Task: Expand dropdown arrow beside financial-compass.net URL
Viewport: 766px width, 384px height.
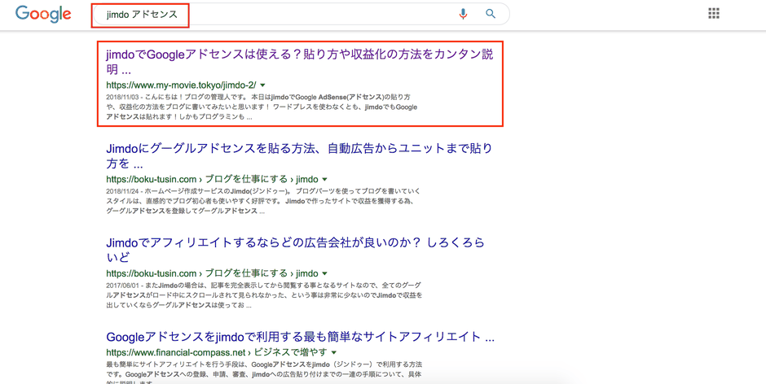Action: 334,352
